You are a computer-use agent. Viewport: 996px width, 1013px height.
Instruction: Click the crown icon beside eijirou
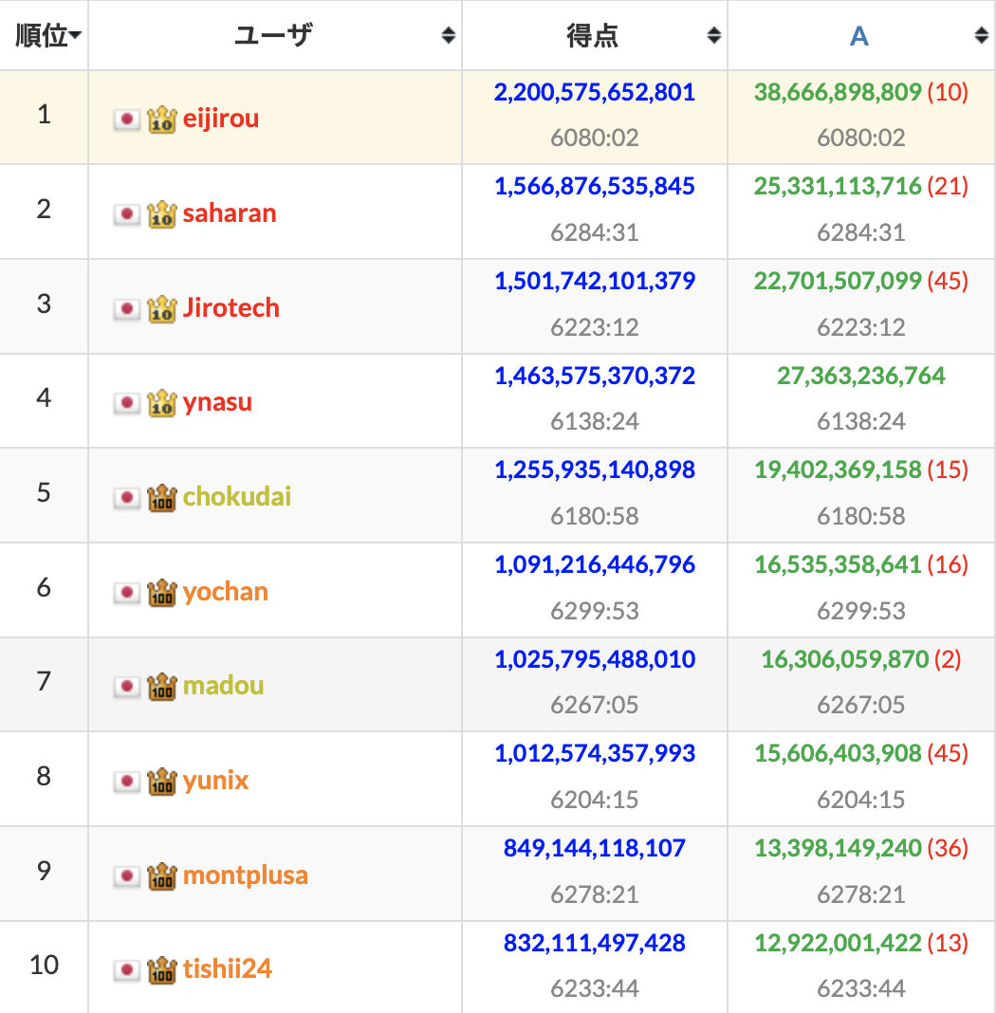[161, 120]
